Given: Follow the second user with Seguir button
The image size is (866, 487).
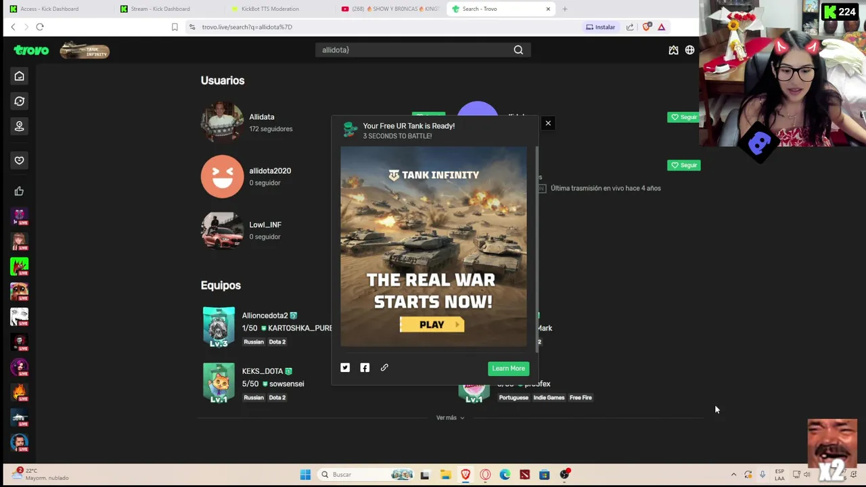Looking at the screenshot, I should [x=684, y=165].
